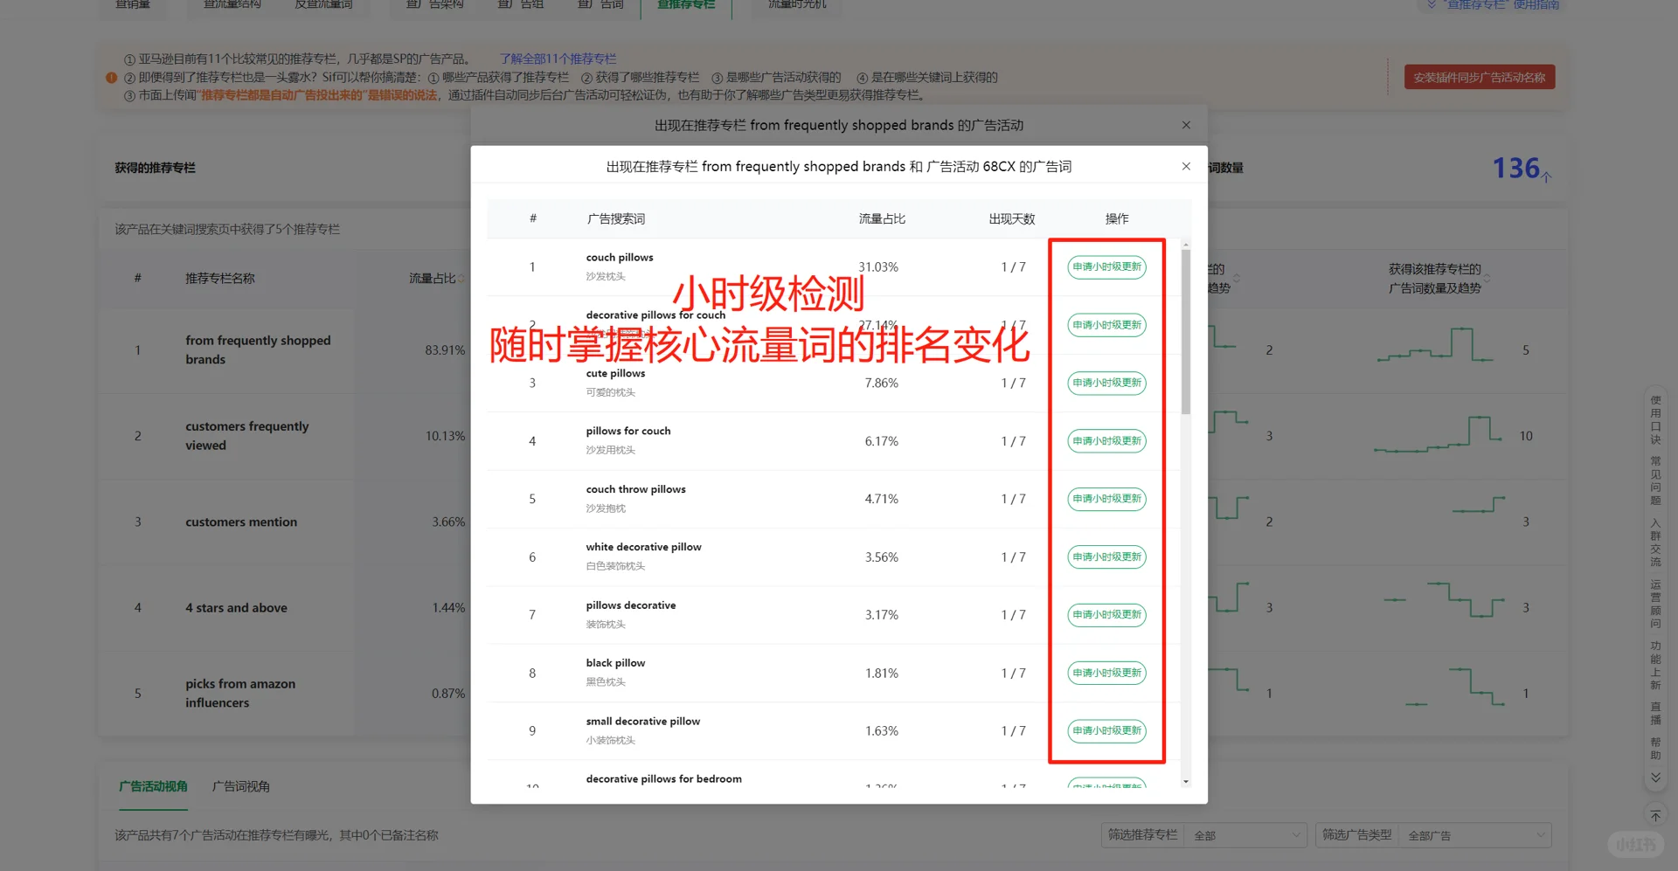Close the outer 广告活动 dialog behind

click(x=1186, y=125)
